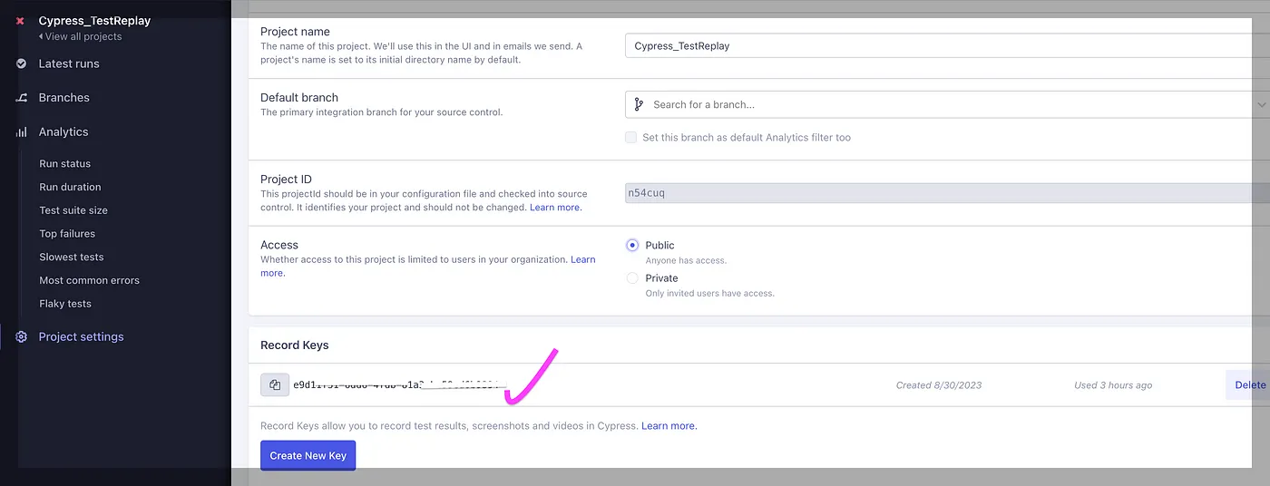Select the Private access option

[632, 278]
